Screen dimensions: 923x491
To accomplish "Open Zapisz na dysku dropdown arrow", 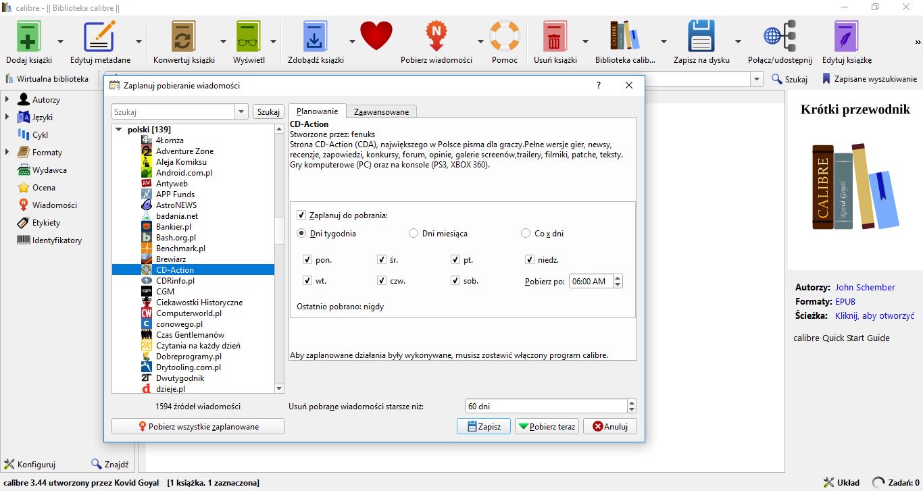I will coord(738,41).
